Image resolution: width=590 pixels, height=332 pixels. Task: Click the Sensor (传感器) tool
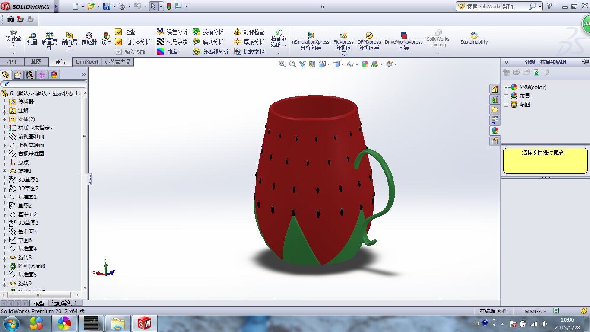tap(89, 38)
